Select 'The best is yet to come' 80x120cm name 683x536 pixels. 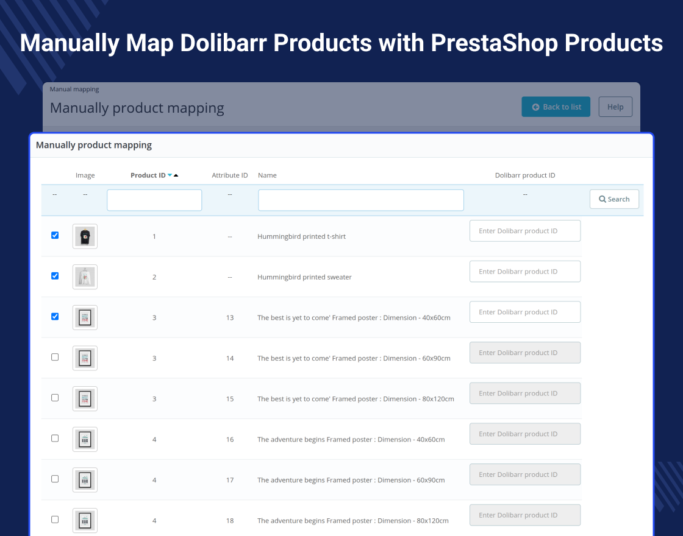(356, 398)
